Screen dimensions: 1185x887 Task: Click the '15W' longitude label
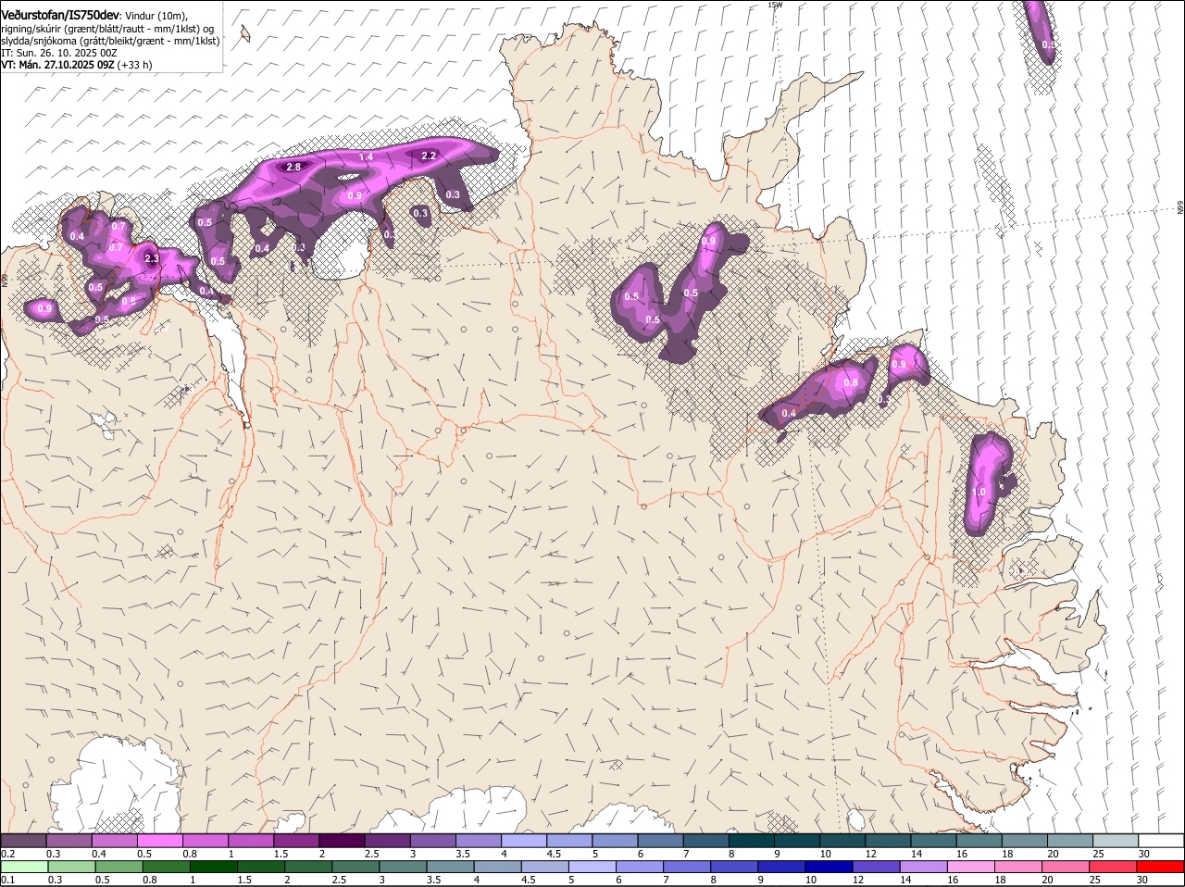click(x=775, y=5)
